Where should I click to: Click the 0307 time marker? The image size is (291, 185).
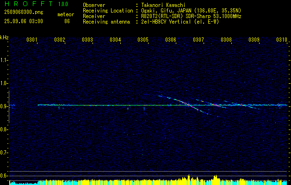point(198,39)
